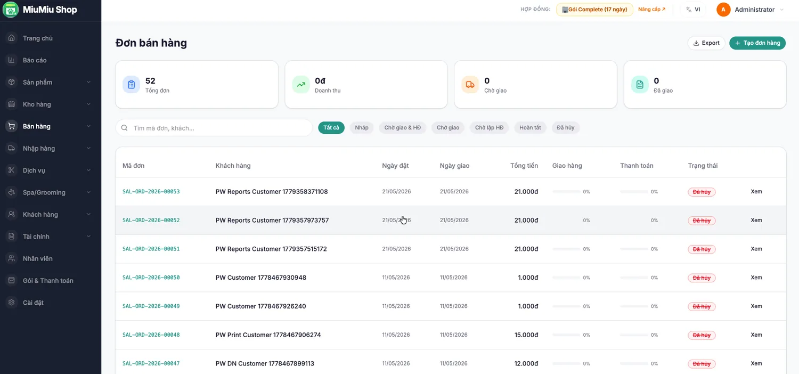Click the Đã hủy status badge of order 00047

pos(702,364)
